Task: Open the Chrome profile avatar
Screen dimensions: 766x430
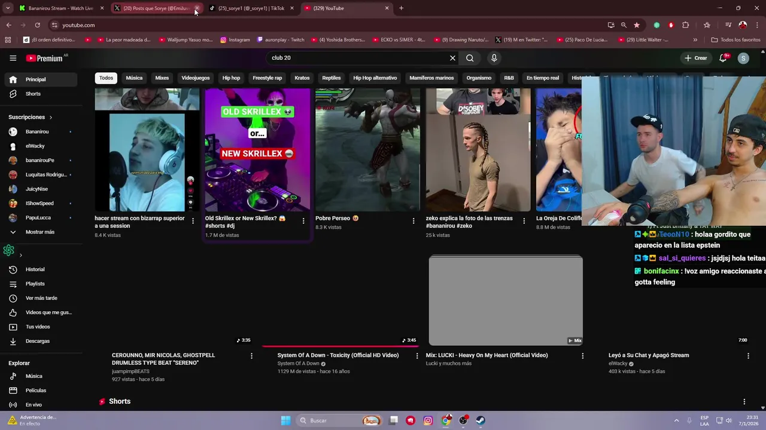Action: coord(743,25)
